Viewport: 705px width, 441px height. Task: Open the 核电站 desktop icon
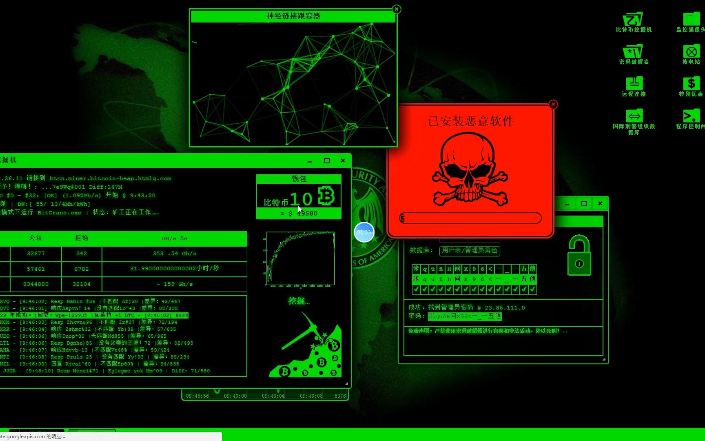click(691, 54)
